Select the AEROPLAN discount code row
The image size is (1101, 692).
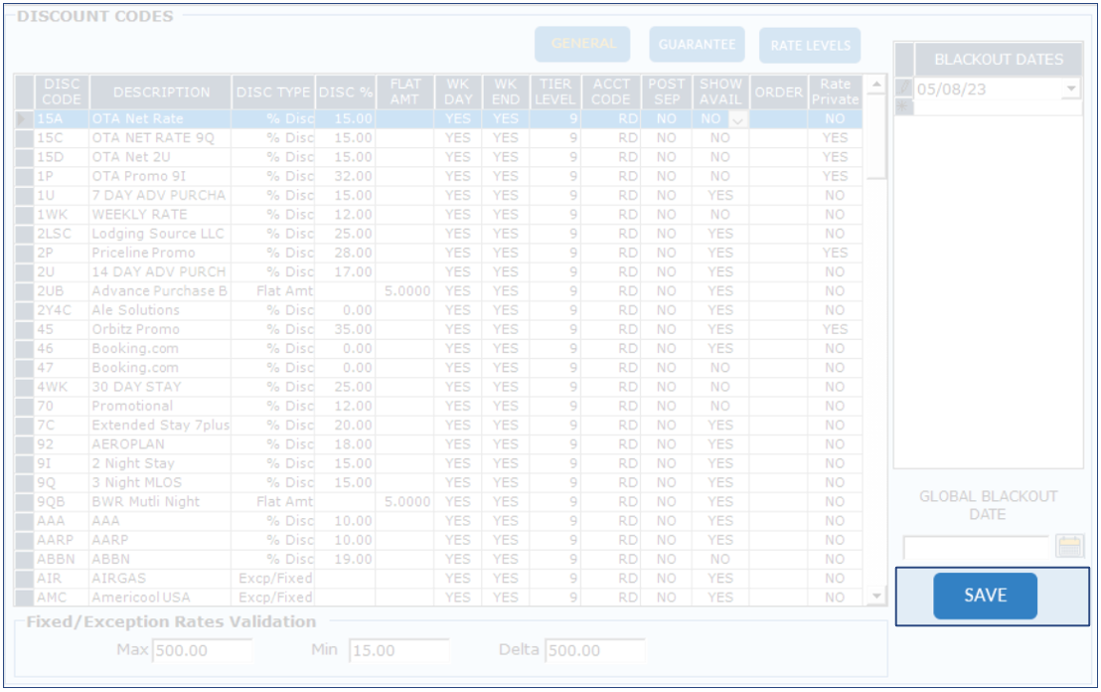tap(159, 444)
